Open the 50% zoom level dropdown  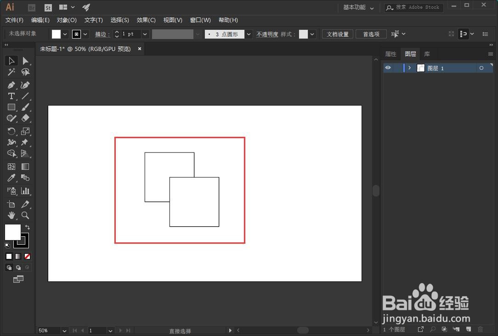click(64, 330)
